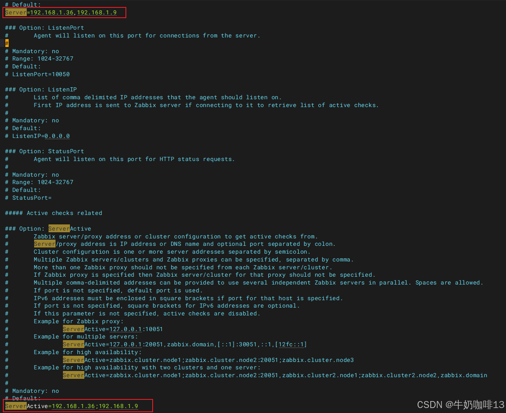Click the '# StatusPort=' line

point(28,198)
